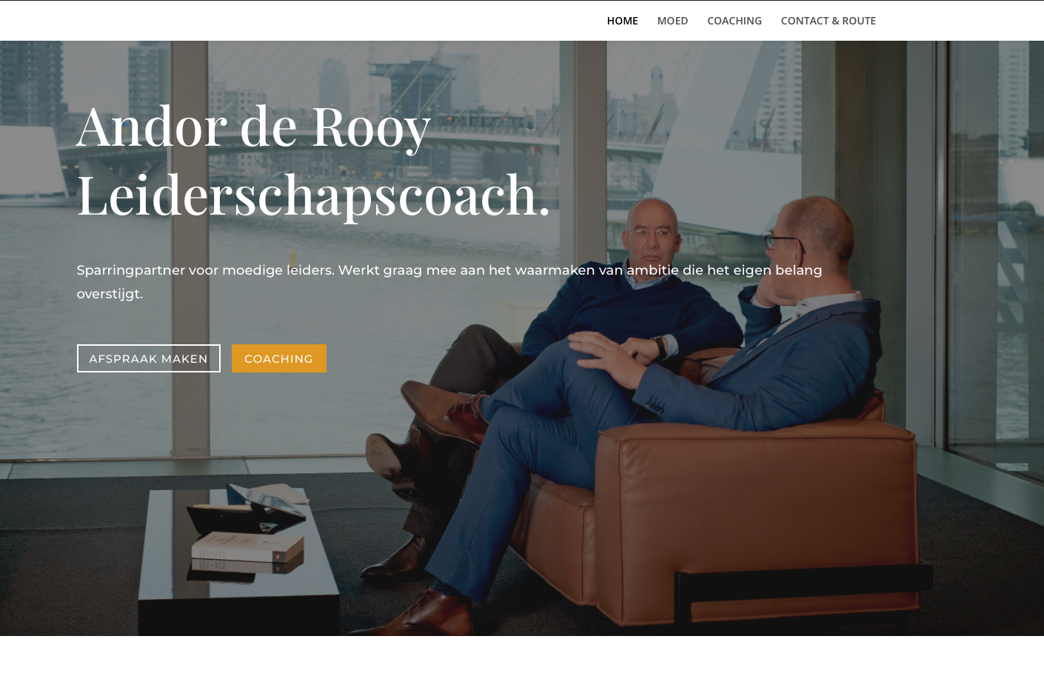The height and width of the screenshot is (696, 1044).
Task: Click the orange COACHING button
Action: tap(279, 358)
